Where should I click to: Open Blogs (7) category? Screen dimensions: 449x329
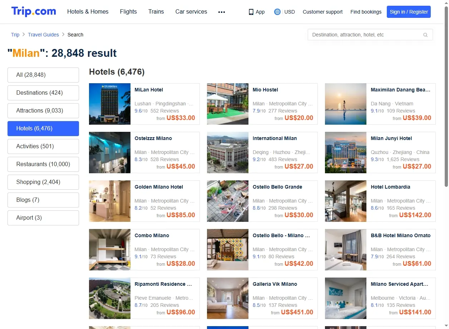click(43, 200)
